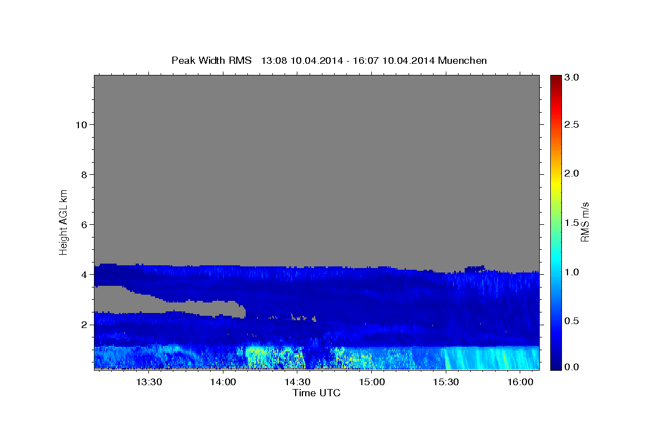Click the height axis label 8
The image size is (667, 444).
(84, 174)
